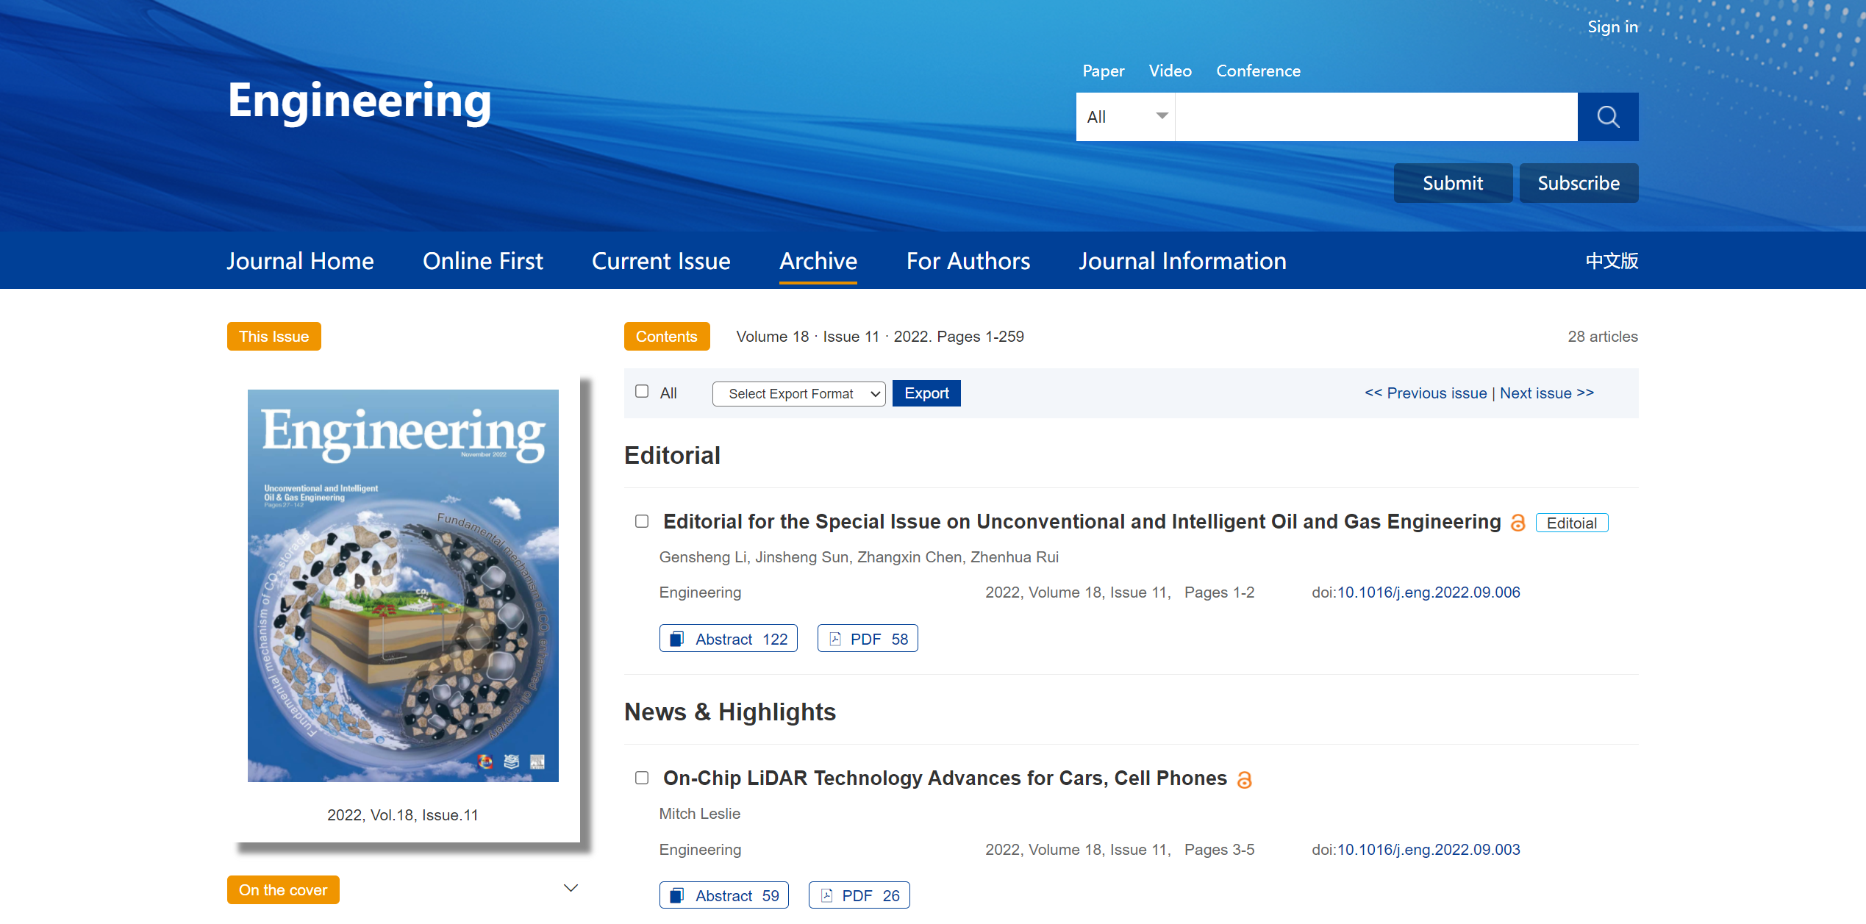Switch to the Conference search tab
The width and height of the screenshot is (1866, 924).
pos(1258,71)
